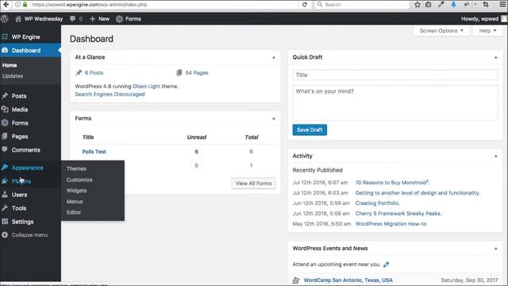Screen dimensions: 508x286
Task: Open Cherry 5 Framework Sneaky Peaks post
Action: 398,214
